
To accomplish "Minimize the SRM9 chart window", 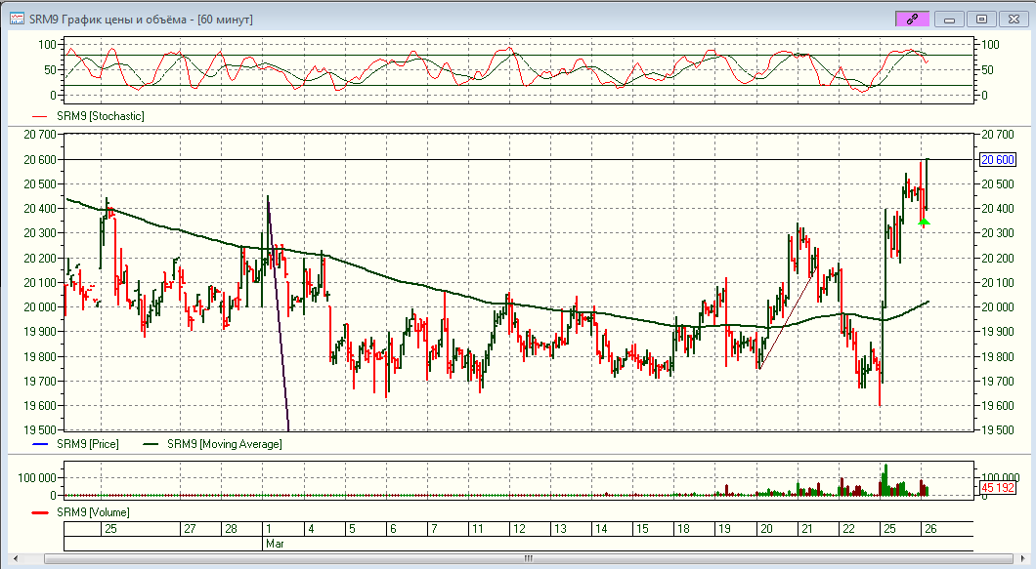I will (x=949, y=19).
